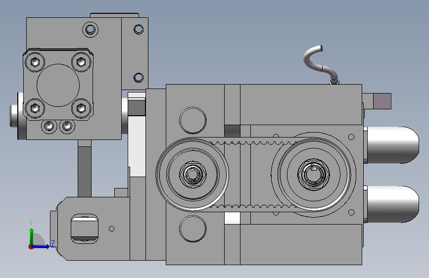Select the small hole beside the rounded slot
The width and height of the screenshot is (429, 278).
pyautogui.click(x=112, y=229)
